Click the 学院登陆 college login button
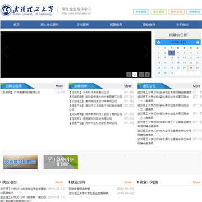The height and width of the screenshot is (202, 202). tap(194, 12)
